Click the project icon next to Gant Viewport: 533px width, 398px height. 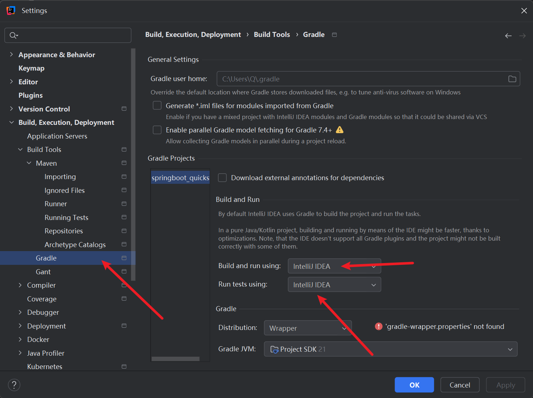tap(124, 271)
